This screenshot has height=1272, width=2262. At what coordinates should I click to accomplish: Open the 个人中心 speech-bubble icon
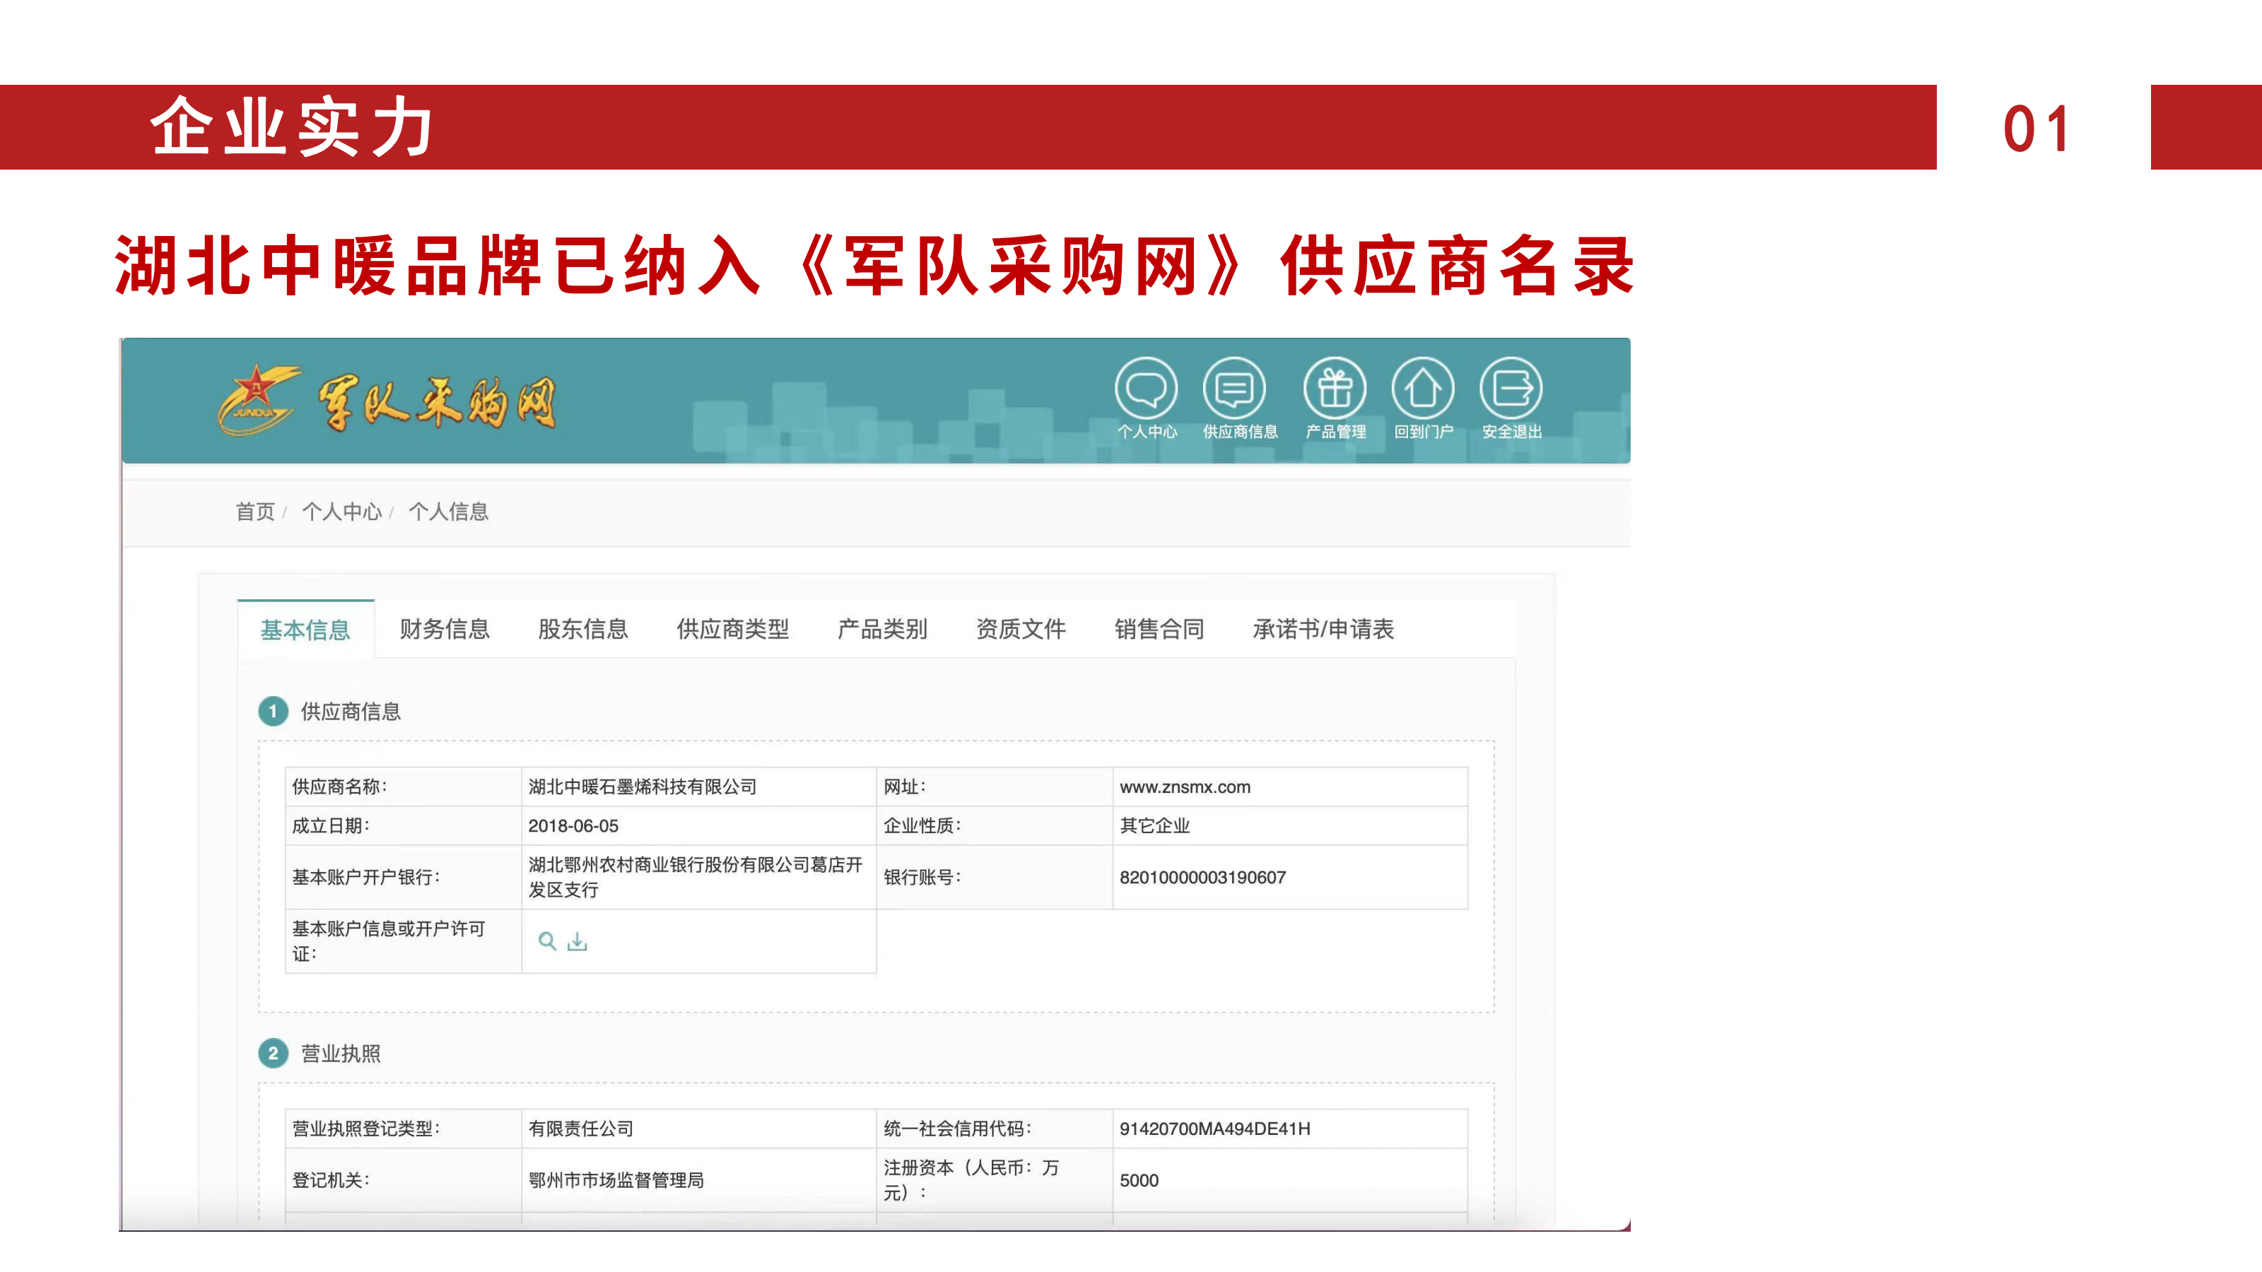(1146, 388)
